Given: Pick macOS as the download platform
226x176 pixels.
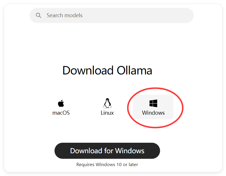Looking at the screenshot, I should 61,107.
